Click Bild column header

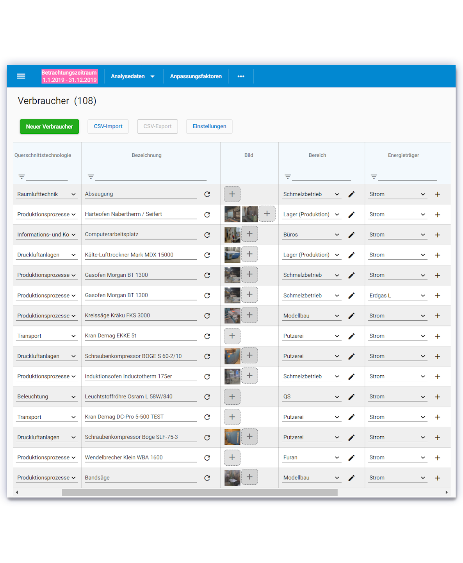pyautogui.click(x=249, y=155)
